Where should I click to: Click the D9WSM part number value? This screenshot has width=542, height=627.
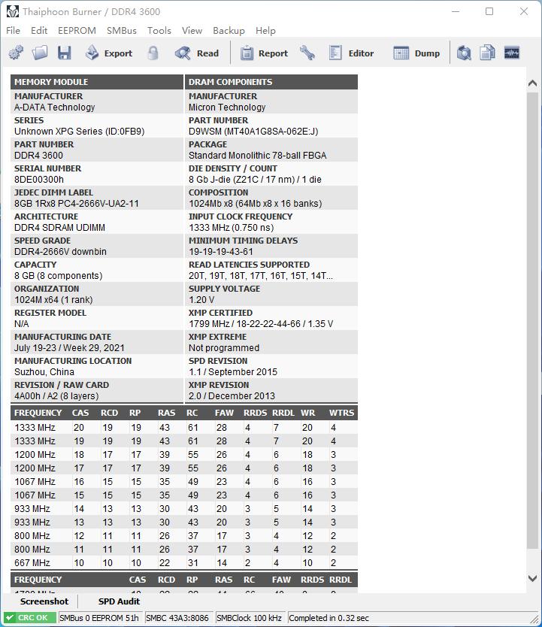point(253,131)
